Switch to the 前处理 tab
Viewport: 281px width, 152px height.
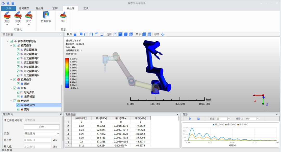[40, 8]
